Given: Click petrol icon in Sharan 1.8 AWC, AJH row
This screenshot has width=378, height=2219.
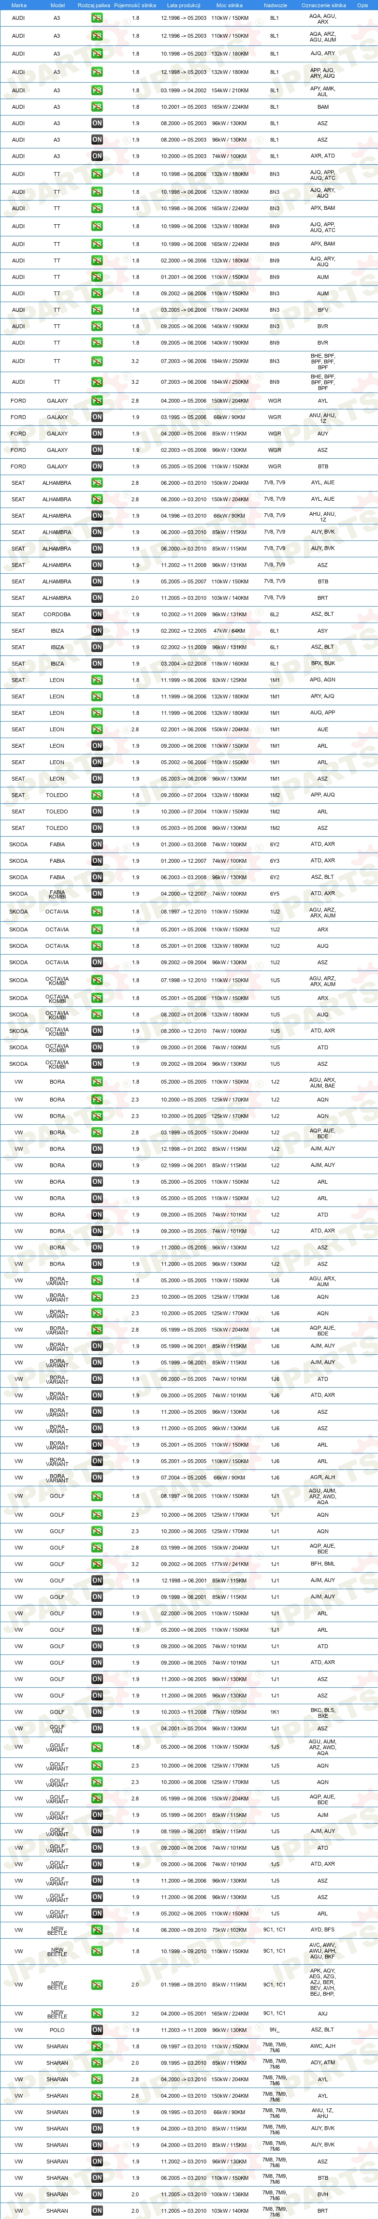Looking at the screenshot, I should pyautogui.click(x=97, y=2046).
